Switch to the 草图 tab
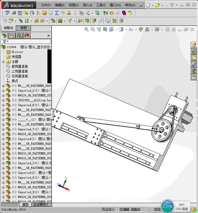 pos(24,28)
